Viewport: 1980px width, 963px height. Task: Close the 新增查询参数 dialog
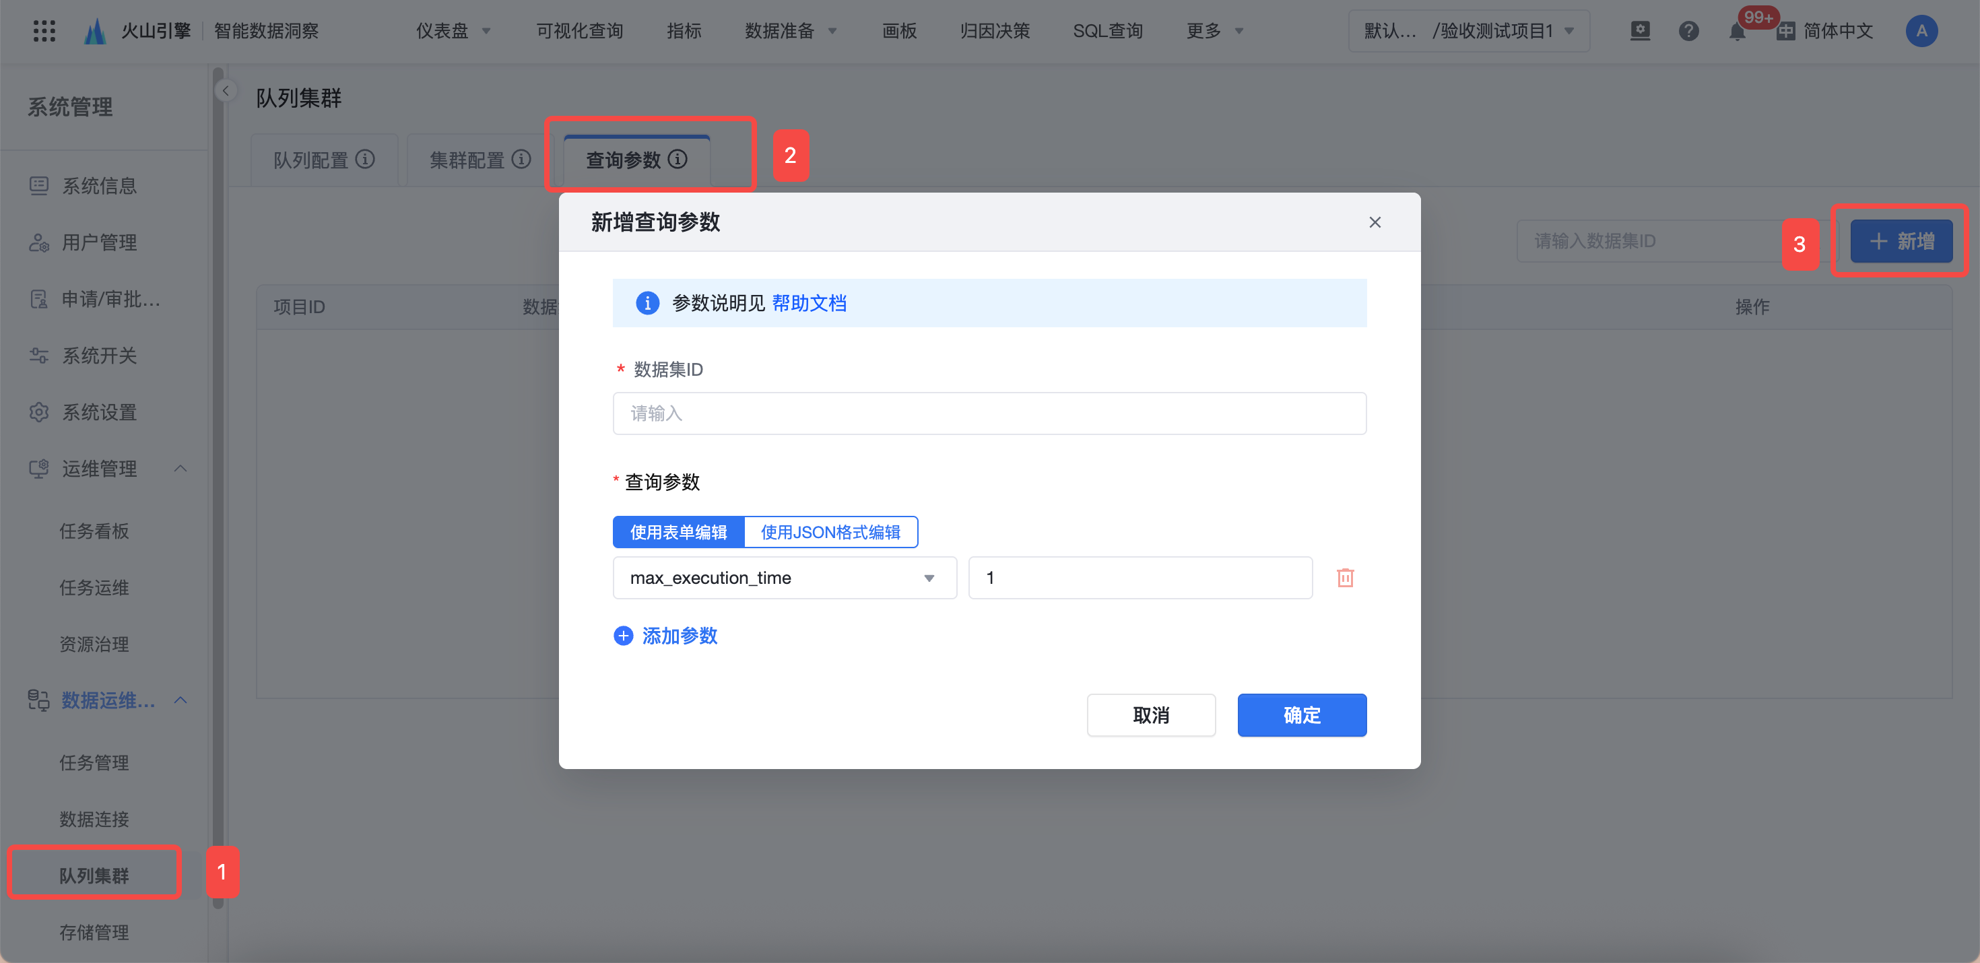coord(1375,222)
